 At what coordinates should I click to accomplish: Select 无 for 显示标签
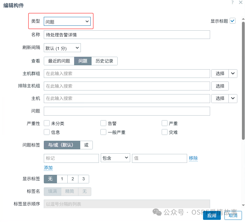click(50, 179)
